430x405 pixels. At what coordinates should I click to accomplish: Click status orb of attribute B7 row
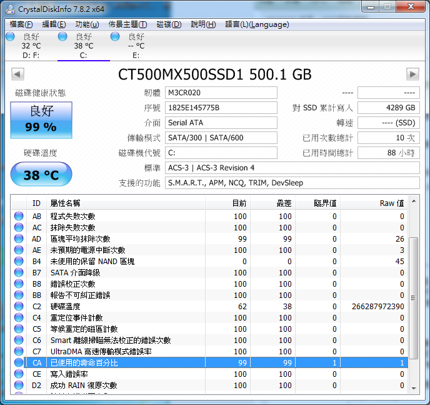(x=19, y=272)
